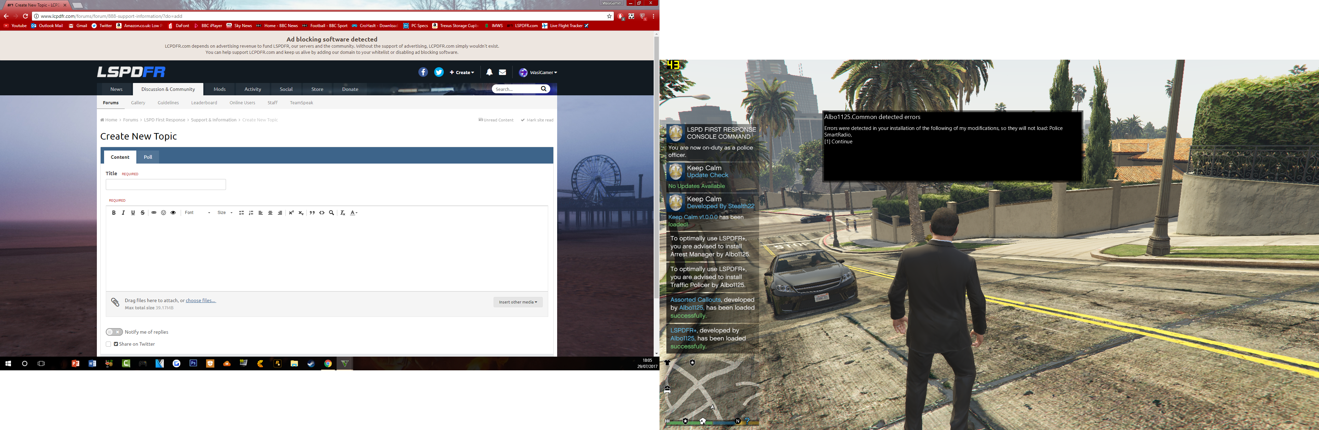Insert a link with the editor link icon
Screen dimensions: 1319x430
[x=154, y=213]
